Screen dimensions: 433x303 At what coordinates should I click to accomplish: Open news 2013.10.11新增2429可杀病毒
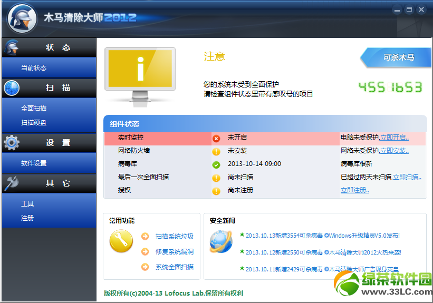[x=284, y=269]
